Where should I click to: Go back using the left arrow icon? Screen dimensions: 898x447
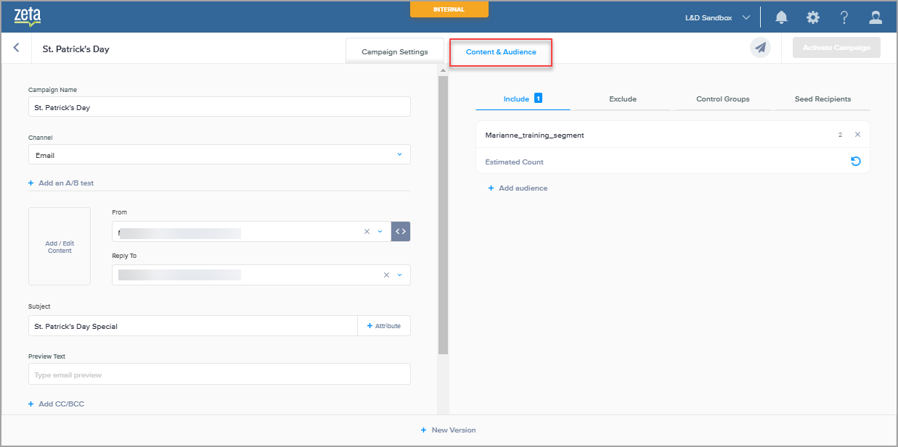[x=16, y=49]
